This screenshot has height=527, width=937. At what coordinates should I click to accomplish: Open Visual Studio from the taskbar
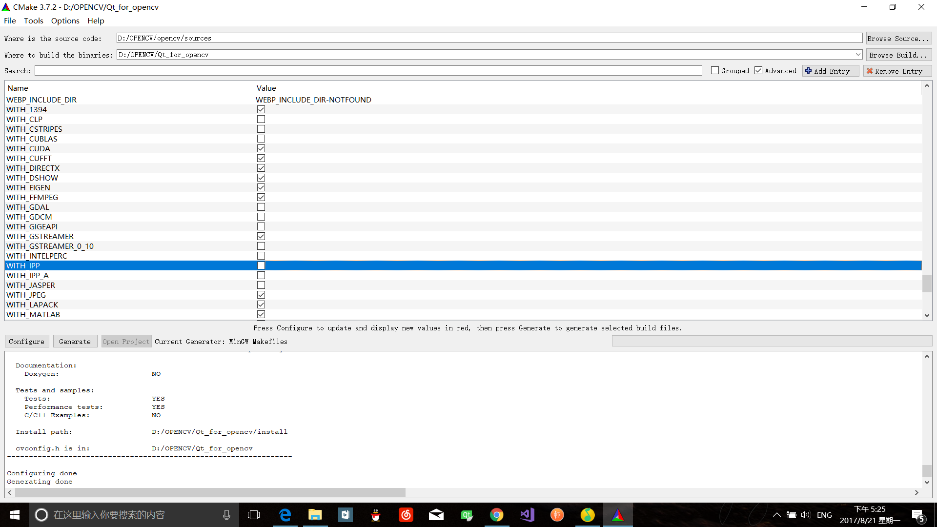click(x=527, y=515)
